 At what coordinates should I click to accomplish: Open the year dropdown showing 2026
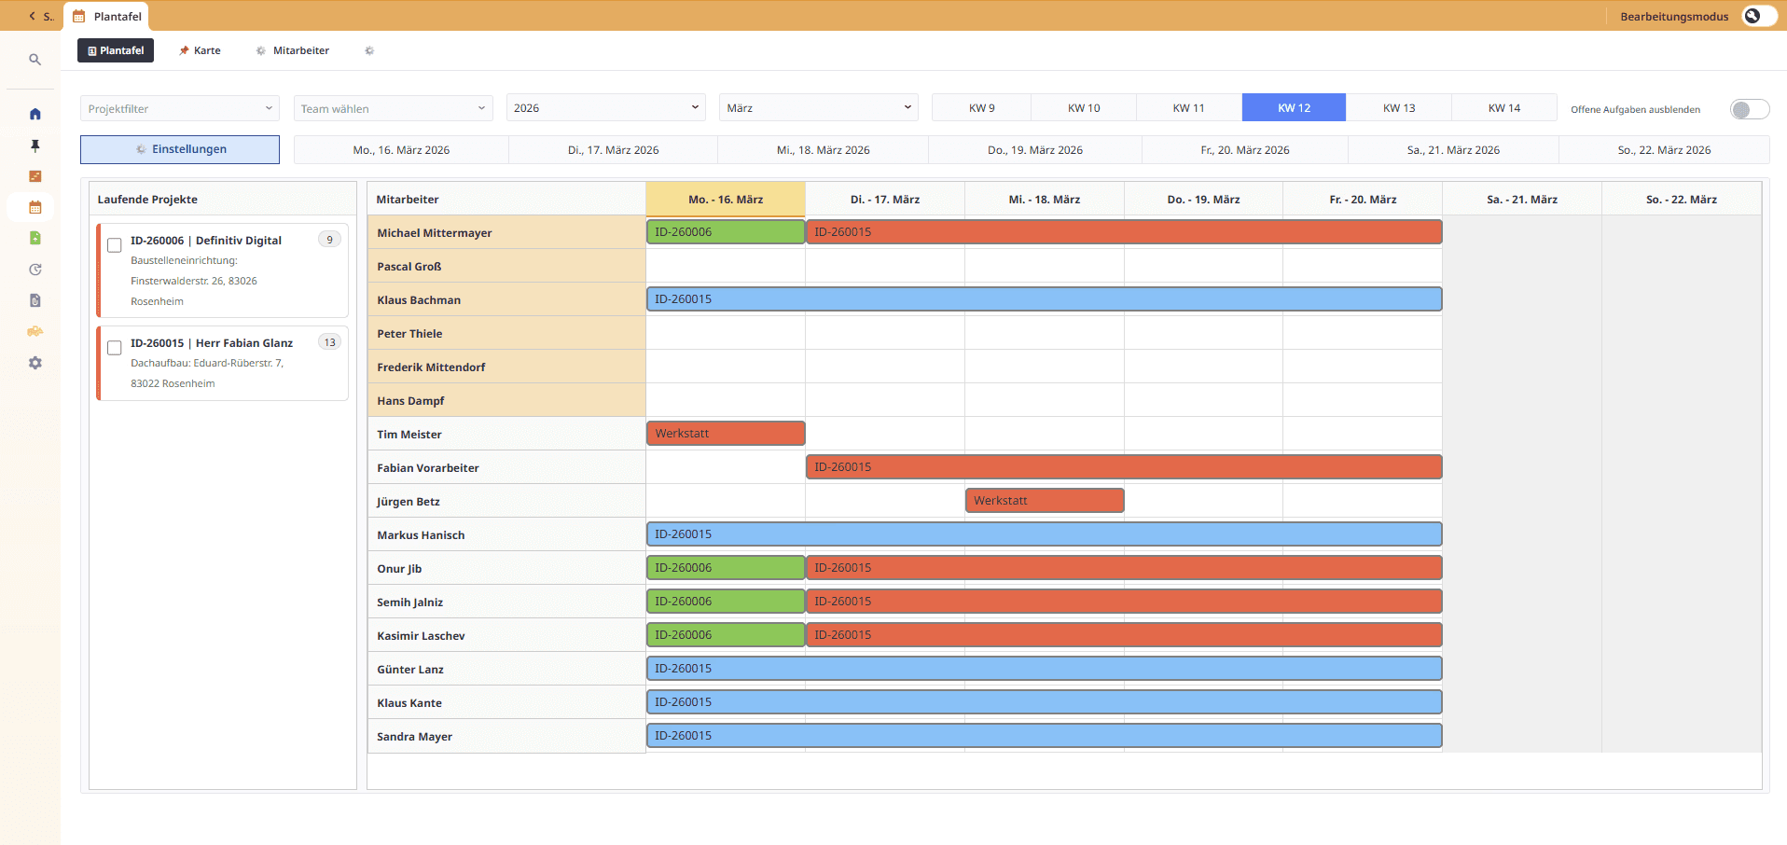606,107
